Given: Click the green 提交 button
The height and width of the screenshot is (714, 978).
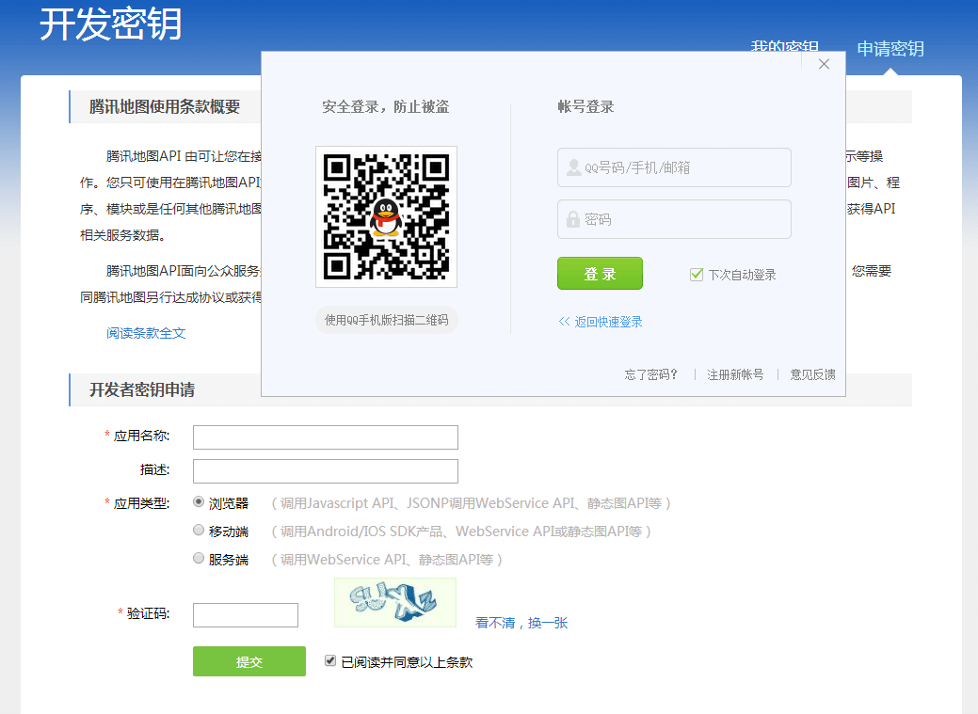Looking at the screenshot, I should (x=249, y=661).
